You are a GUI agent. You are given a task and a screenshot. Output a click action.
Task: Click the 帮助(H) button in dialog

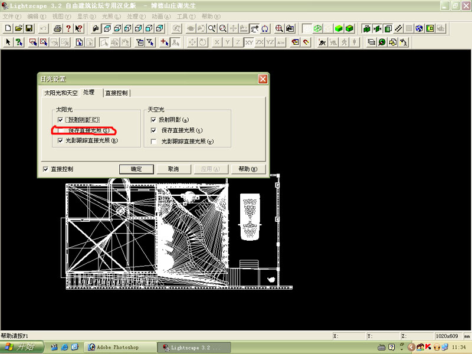point(248,169)
